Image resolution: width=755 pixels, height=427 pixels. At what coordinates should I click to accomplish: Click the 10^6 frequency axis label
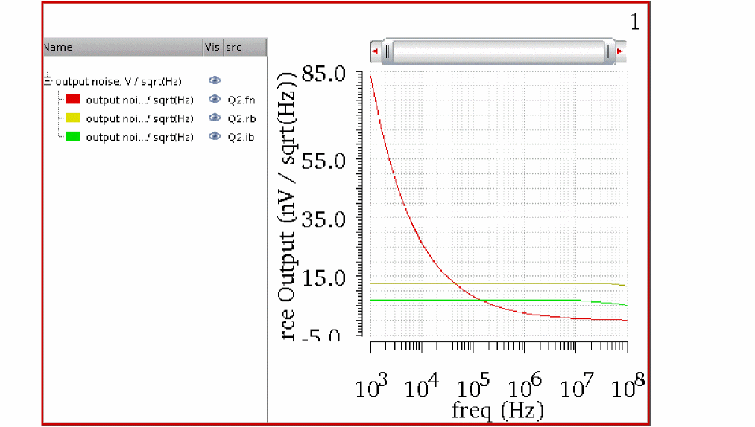click(525, 387)
